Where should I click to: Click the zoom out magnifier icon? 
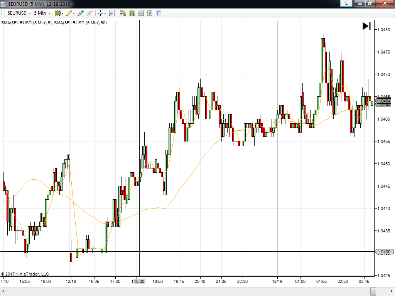click(x=89, y=13)
